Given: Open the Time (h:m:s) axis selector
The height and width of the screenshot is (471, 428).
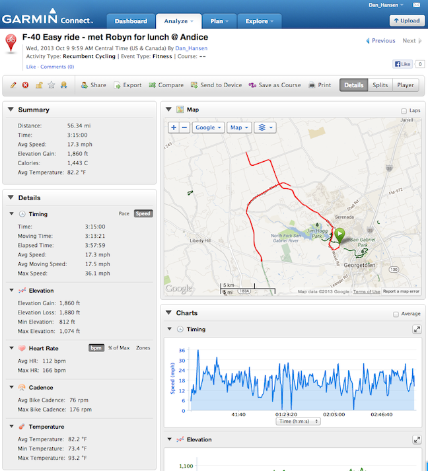Looking at the screenshot, I should click(x=299, y=421).
